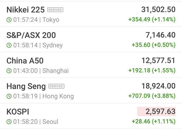The height and width of the screenshot is (132, 182).
Task: Click the highlighted KOSPI price 2,597.63
Action: [156, 112]
